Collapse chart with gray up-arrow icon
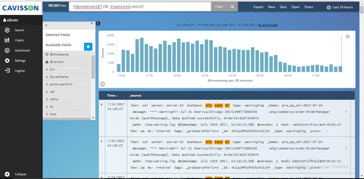Image resolution: width=364 pixels, height=179 pixels. (102, 84)
